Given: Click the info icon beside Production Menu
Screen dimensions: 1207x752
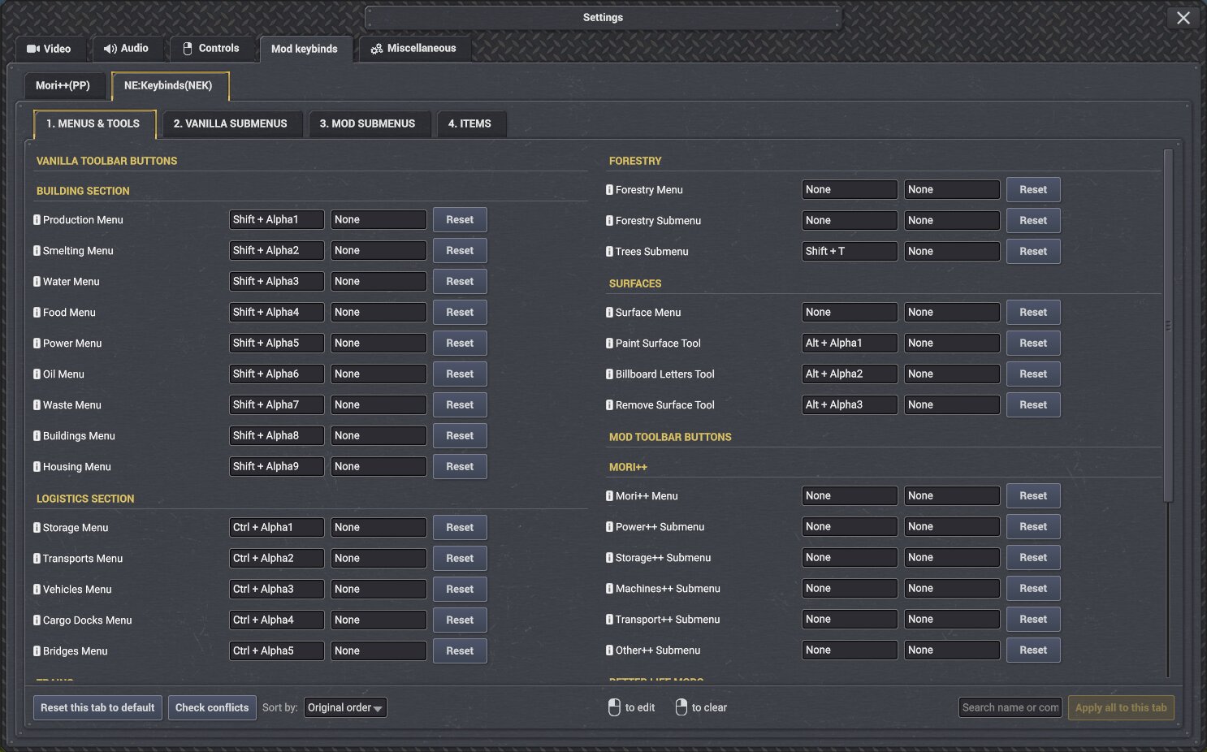Looking at the screenshot, I should pos(37,220).
